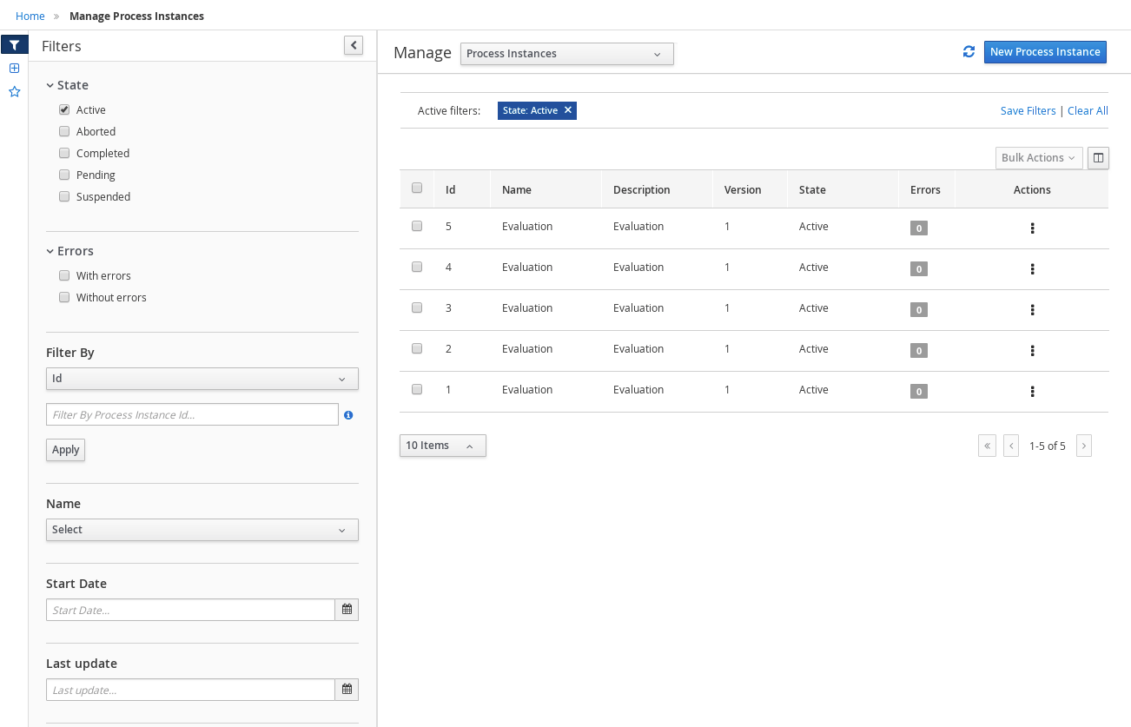Go to Home in the breadcrumb
This screenshot has height=727, width=1131.
point(30,16)
